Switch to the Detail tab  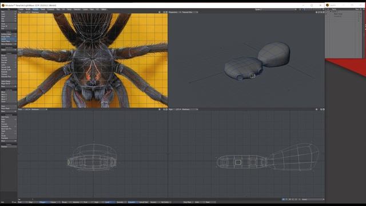pyautogui.click(x=43, y=9)
